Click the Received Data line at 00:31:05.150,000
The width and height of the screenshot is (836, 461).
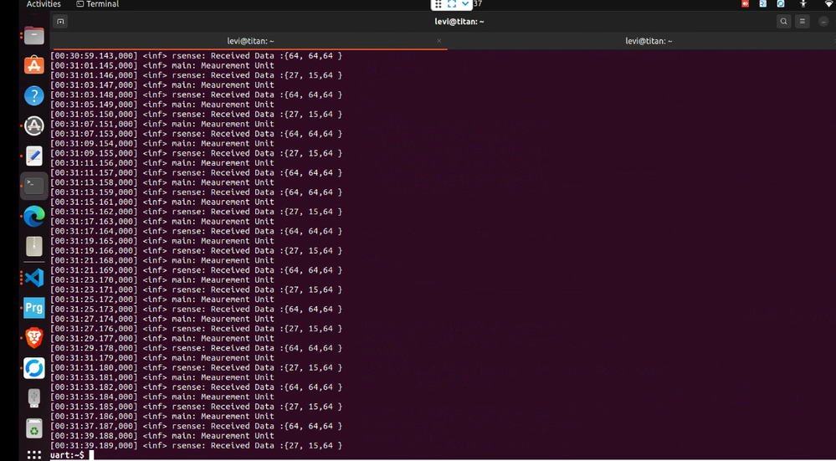tap(196, 114)
